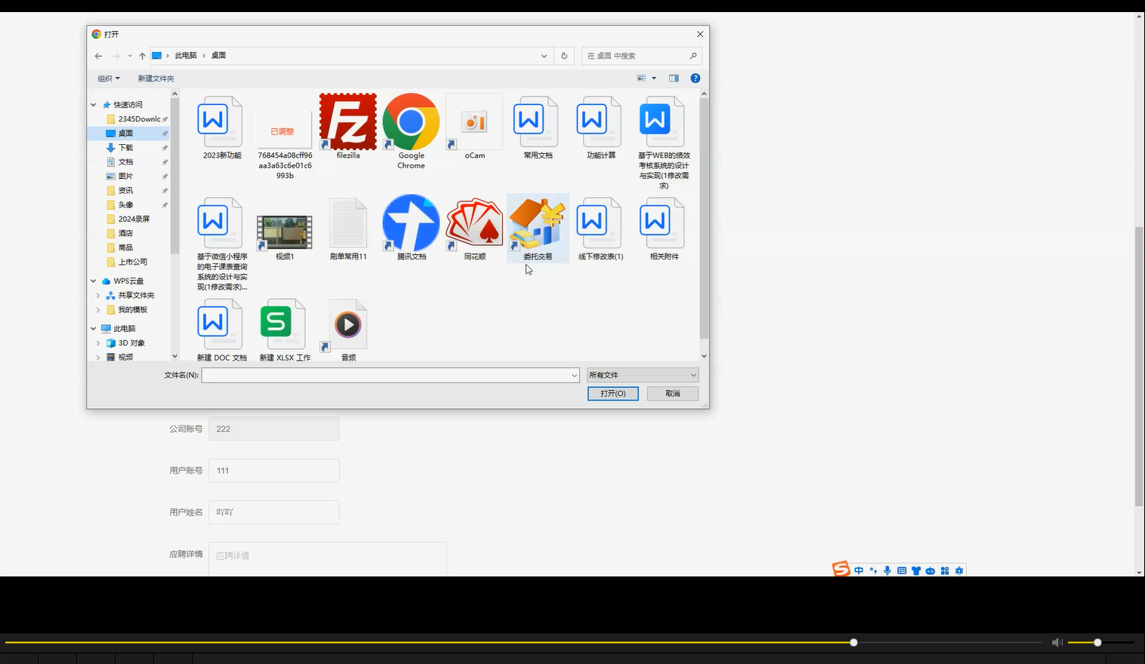Click the 取消 cancel button
The width and height of the screenshot is (1145, 664).
(x=673, y=394)
